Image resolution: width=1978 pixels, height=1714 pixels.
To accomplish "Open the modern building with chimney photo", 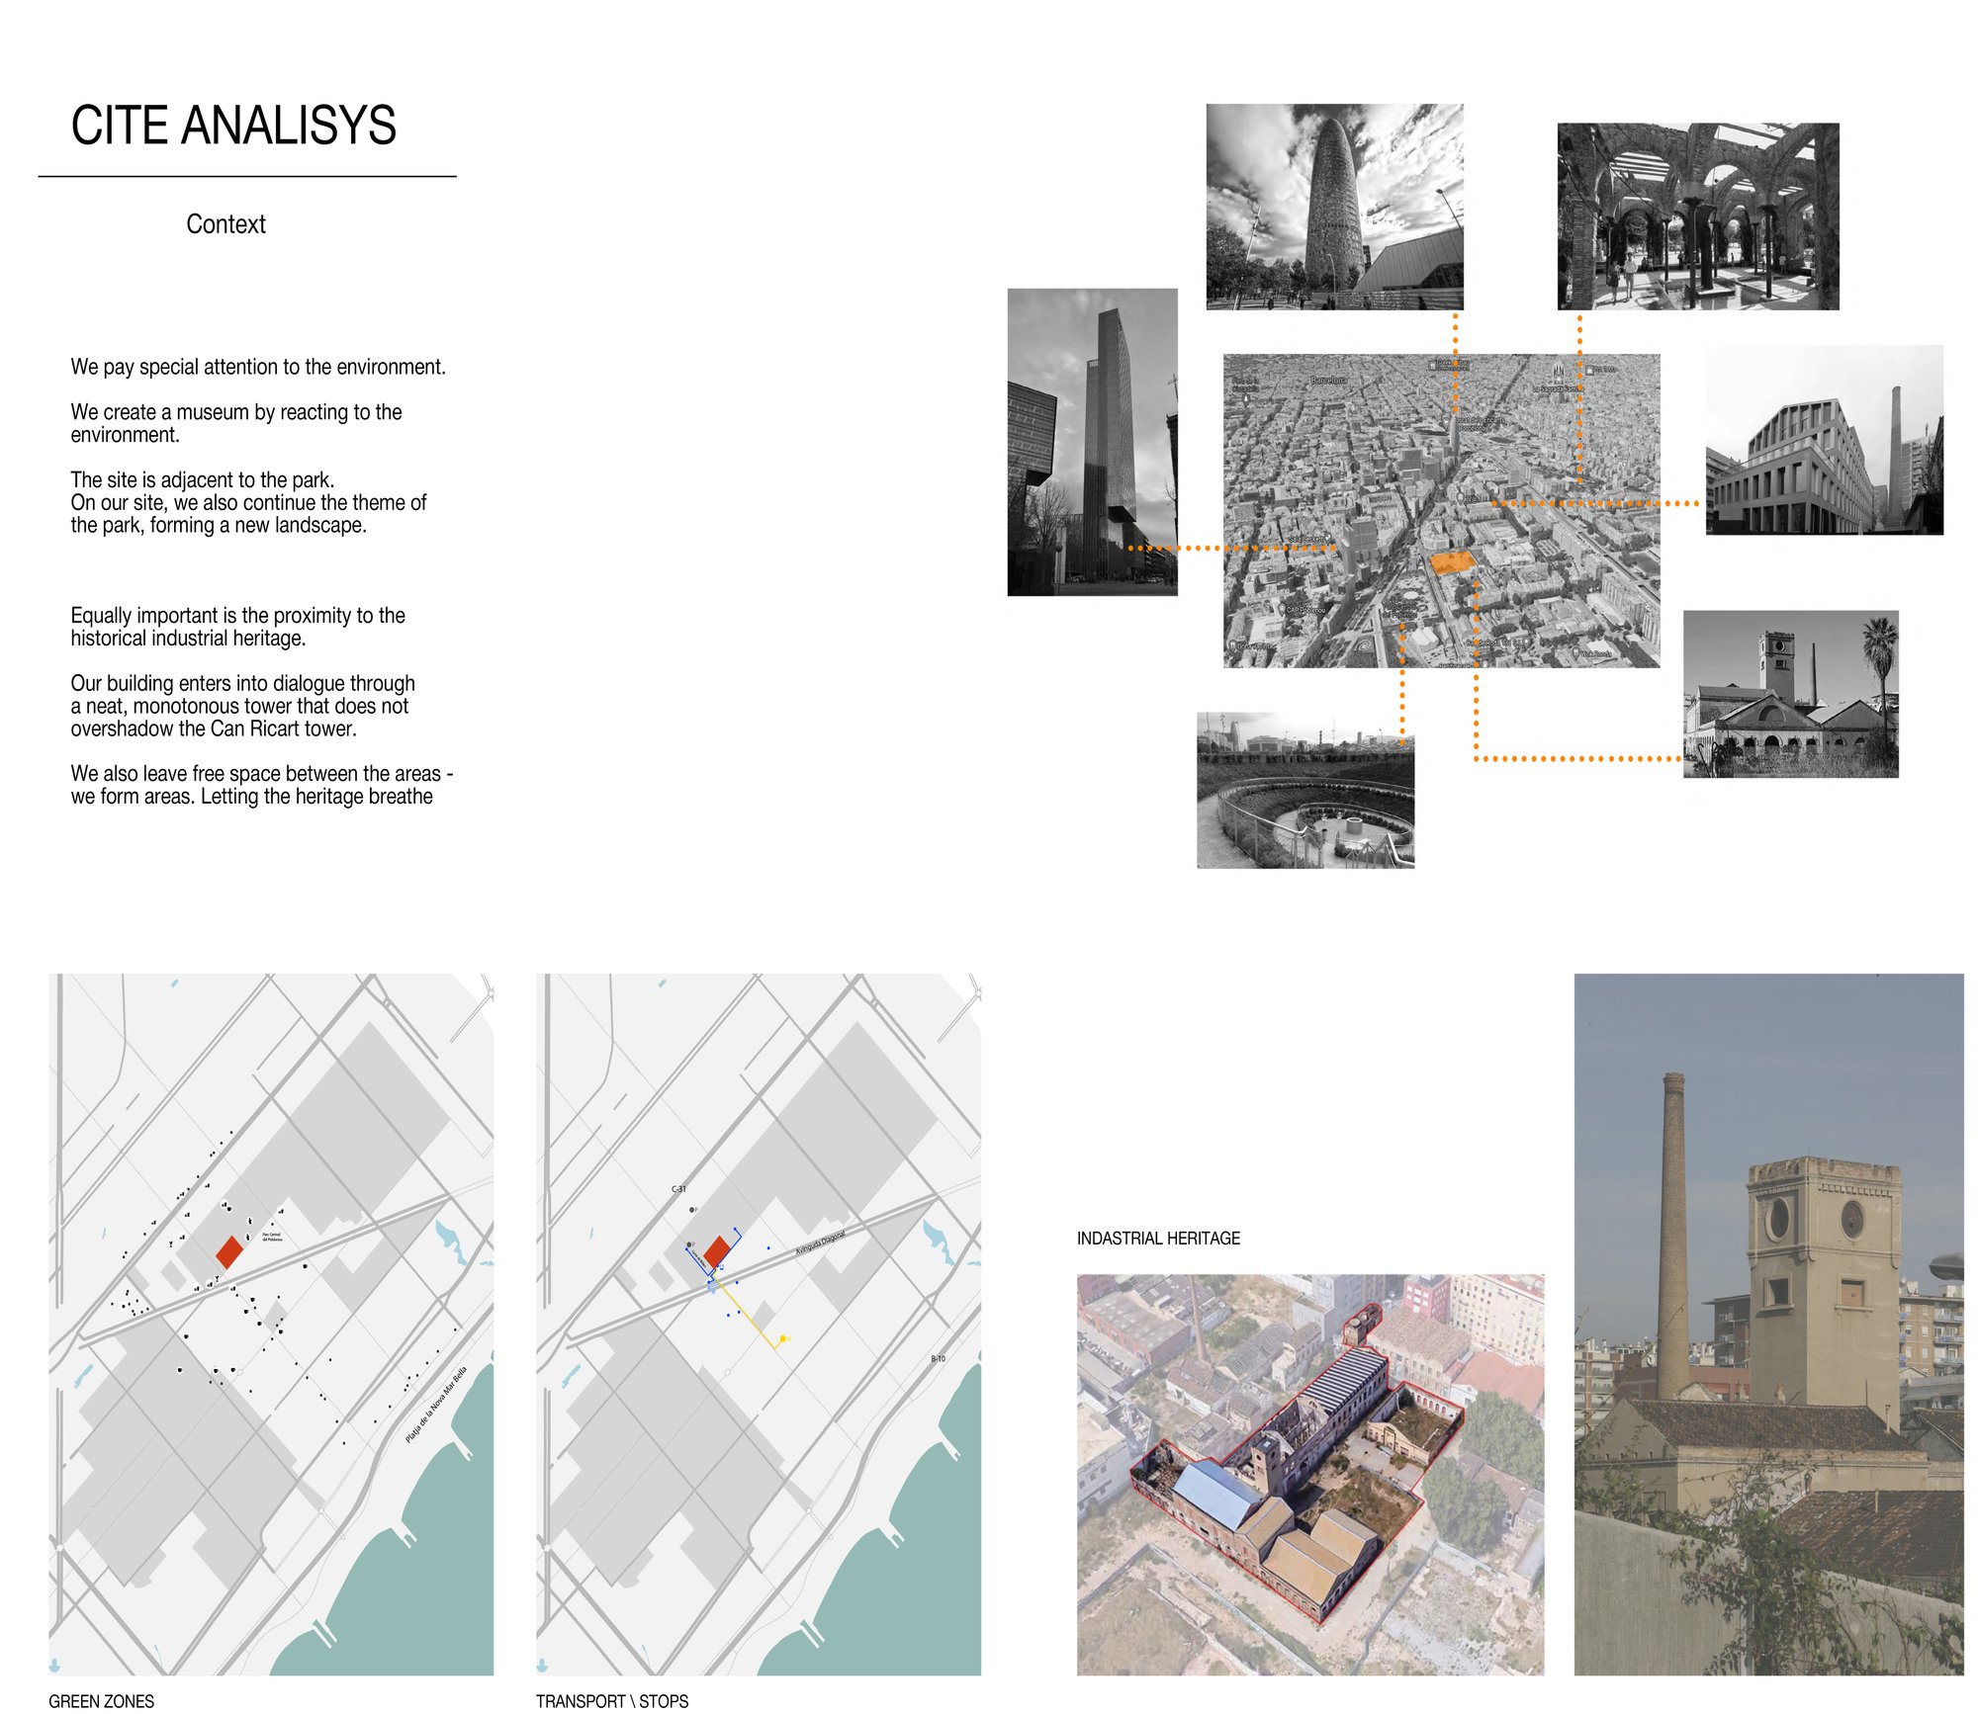I will (1824, 440).
